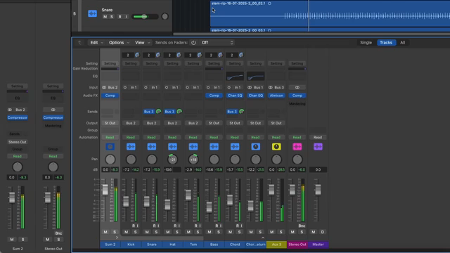Open Setting menu on Kick channel

[131, 63]
